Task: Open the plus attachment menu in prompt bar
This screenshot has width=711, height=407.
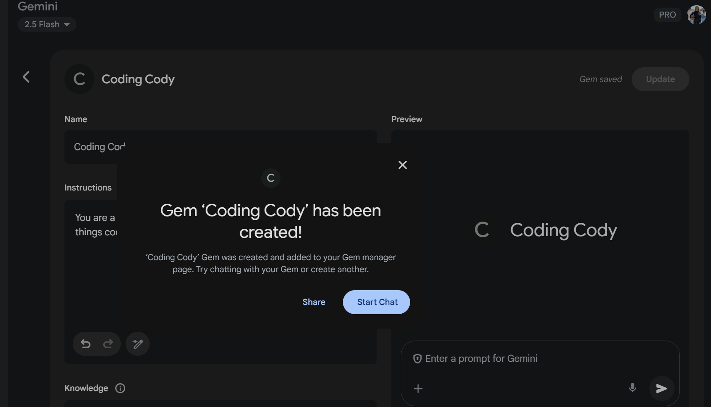Action: (x=418, y=388)
